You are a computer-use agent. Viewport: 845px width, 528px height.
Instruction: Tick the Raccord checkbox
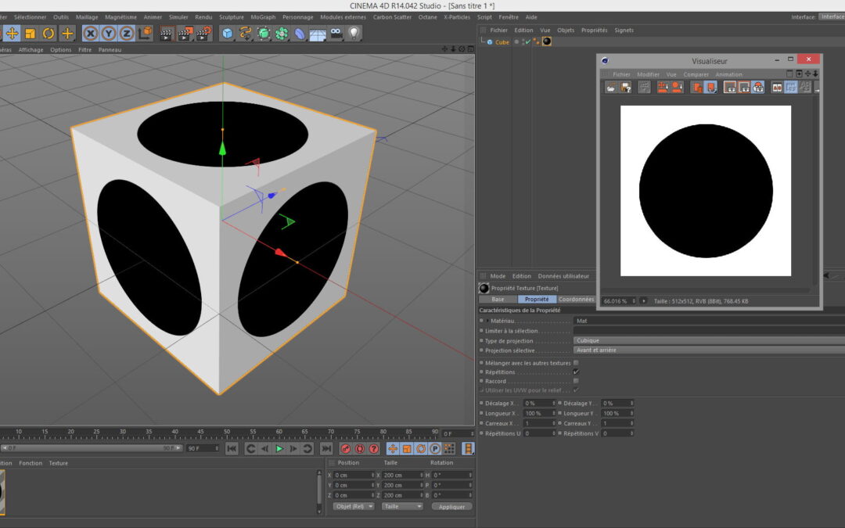click(x=576, y=381)
